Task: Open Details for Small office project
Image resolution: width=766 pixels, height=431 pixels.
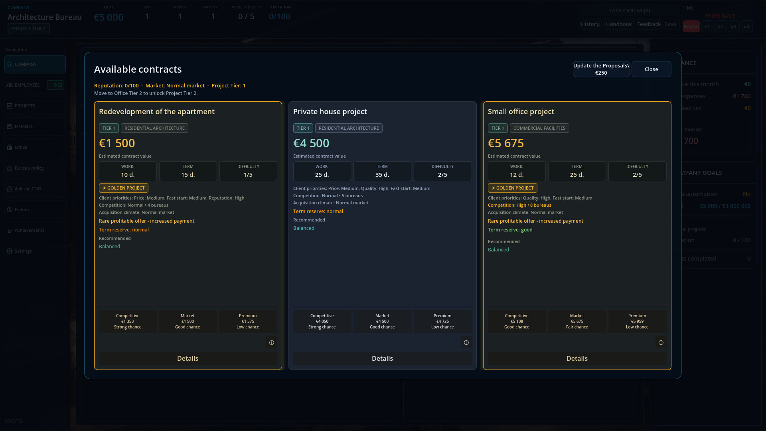Action: point(577,358)
